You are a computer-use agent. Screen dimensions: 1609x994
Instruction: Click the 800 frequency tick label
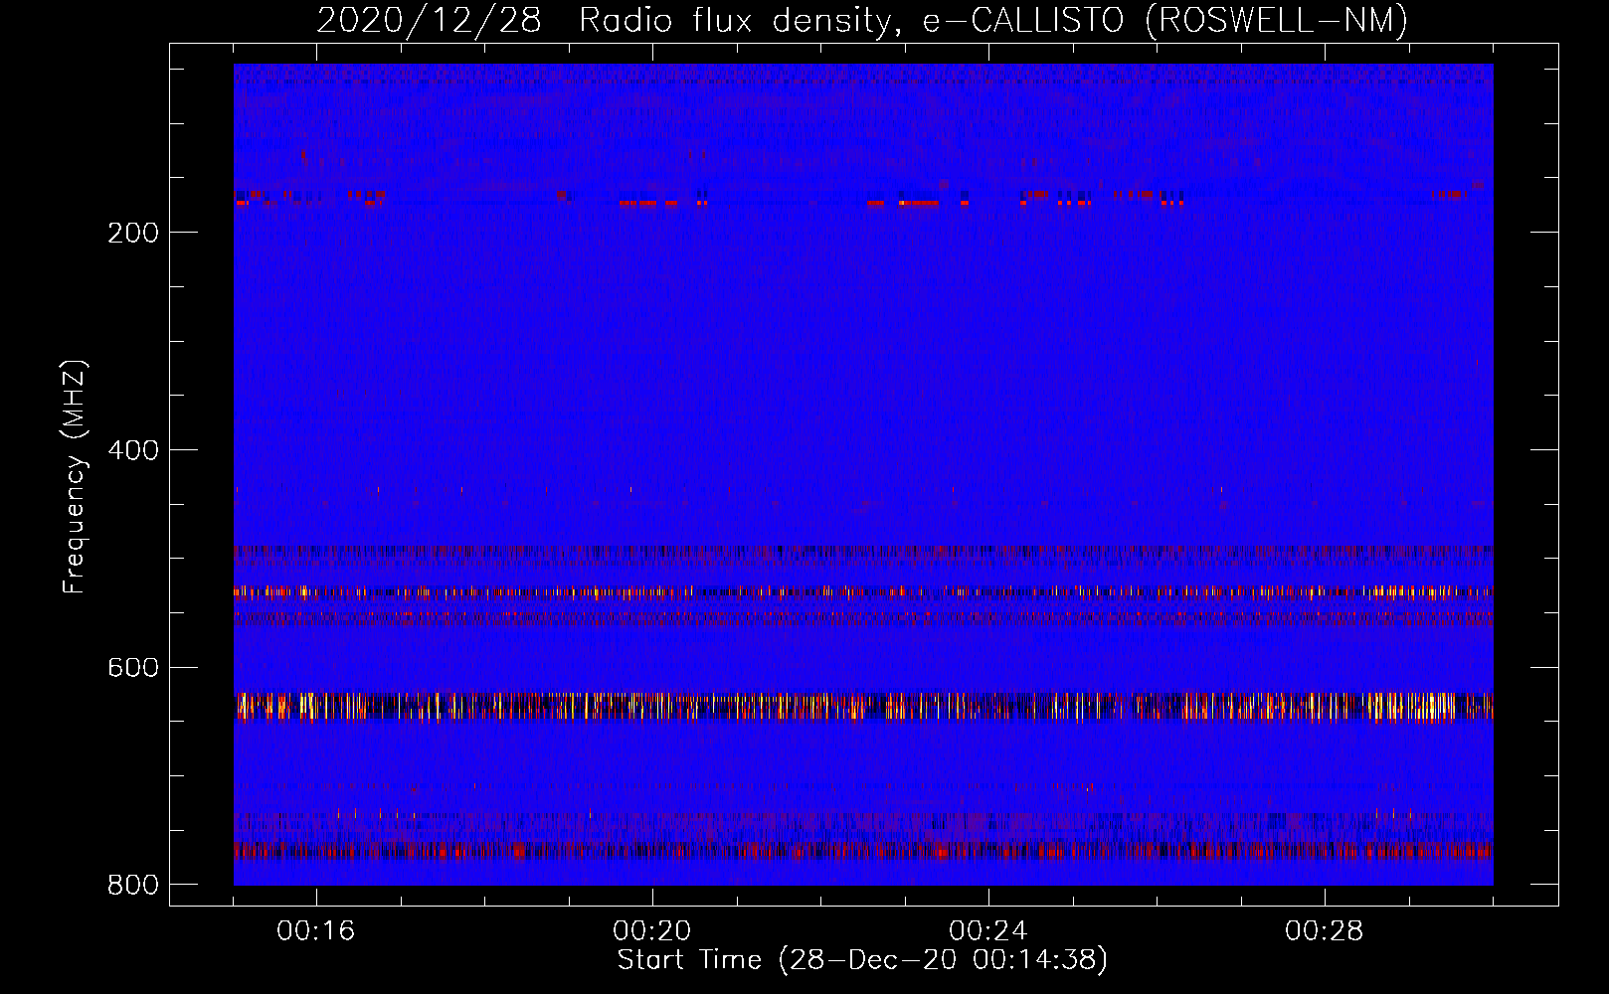(x=133, y=885)
